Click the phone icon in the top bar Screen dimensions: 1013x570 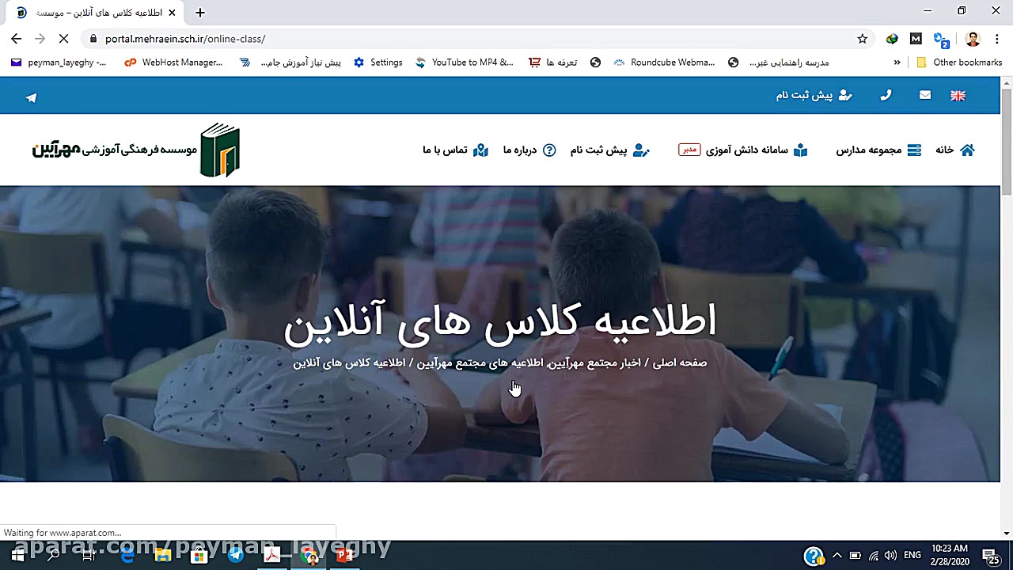886,95
